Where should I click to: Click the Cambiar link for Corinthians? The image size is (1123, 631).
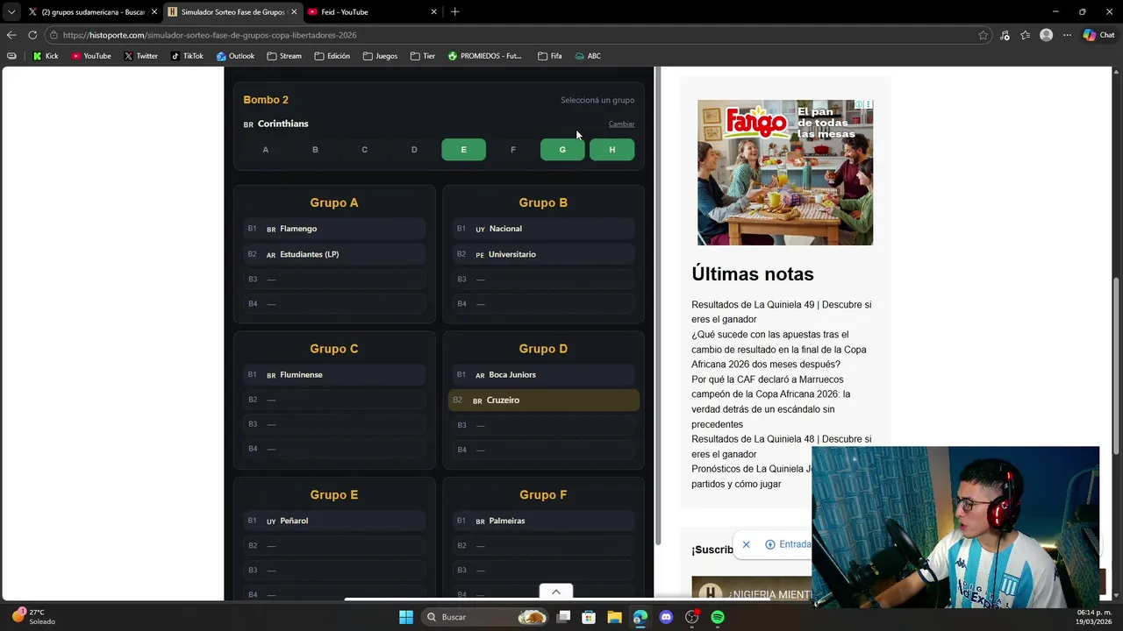tap(621, 124)
